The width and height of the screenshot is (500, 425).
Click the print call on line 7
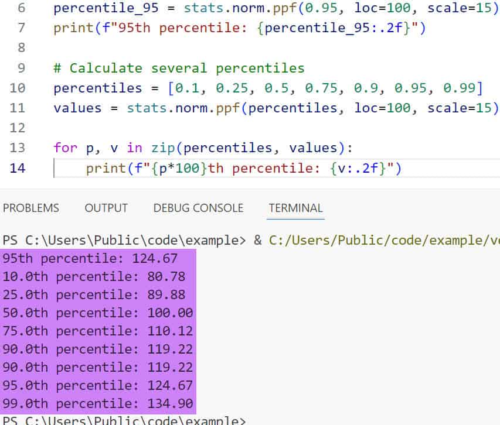coord(69,29)
